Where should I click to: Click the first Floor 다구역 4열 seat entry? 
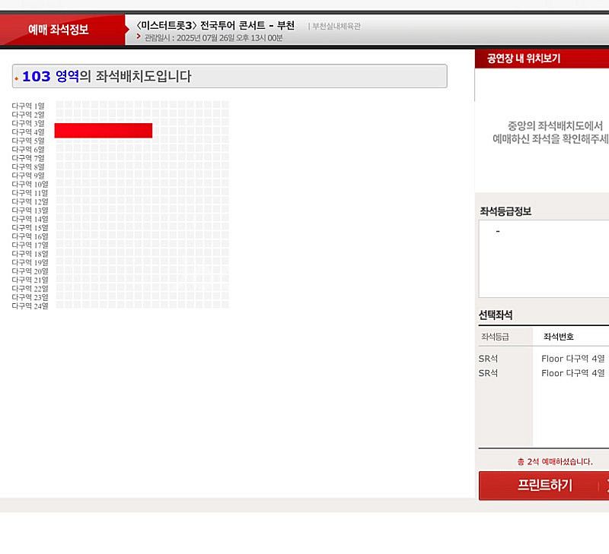coord(573,359)
